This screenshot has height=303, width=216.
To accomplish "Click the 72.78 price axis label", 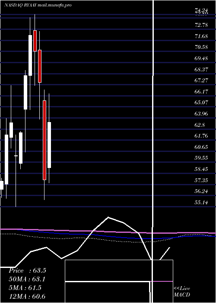I will point(201,25).
